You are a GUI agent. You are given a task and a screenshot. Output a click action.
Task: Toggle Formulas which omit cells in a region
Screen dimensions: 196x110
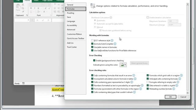[x=148, y=75]
